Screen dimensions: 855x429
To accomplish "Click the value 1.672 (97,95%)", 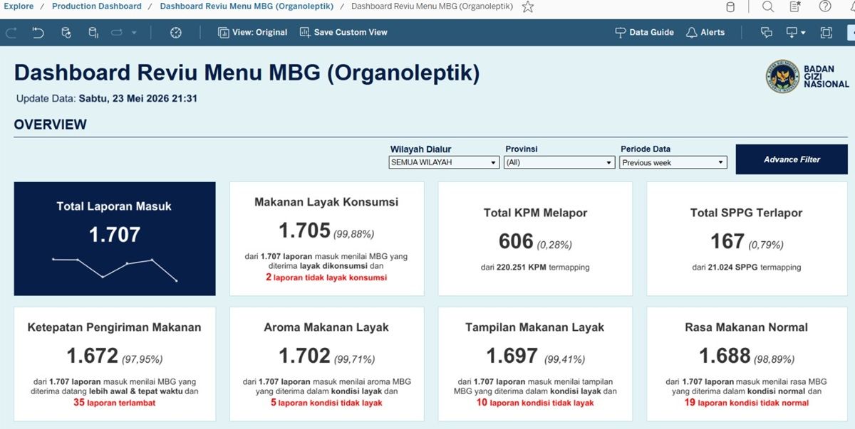I will (x=115, y=356).
